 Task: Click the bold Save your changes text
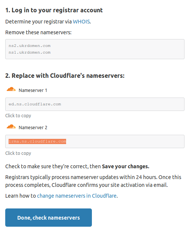(126, 166)
